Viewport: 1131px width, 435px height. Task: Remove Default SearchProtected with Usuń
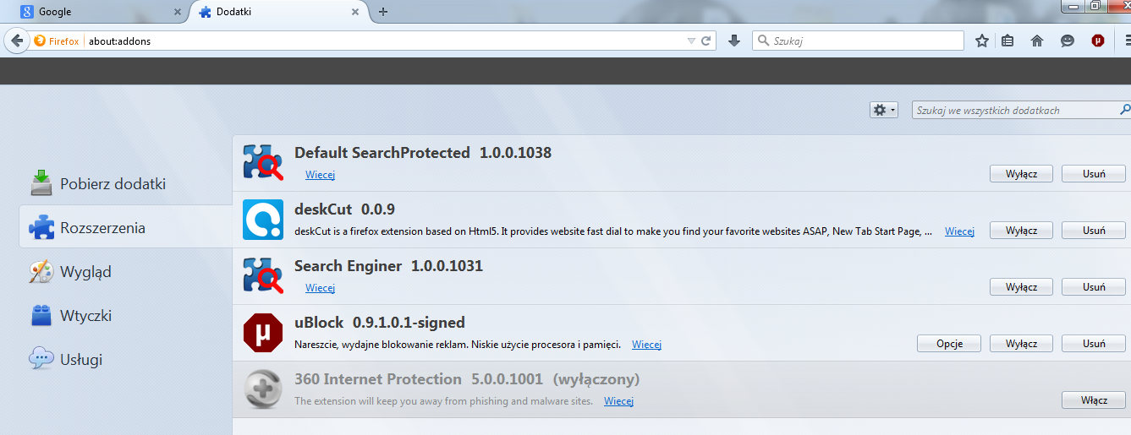1094,174
